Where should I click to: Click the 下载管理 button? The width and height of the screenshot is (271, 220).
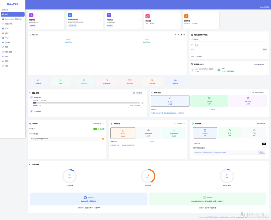(178, 124)
